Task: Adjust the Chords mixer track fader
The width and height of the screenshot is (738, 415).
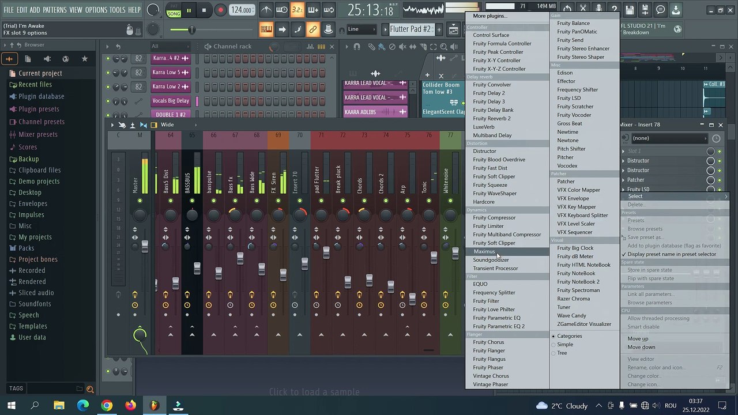Action: click(369, 281)
